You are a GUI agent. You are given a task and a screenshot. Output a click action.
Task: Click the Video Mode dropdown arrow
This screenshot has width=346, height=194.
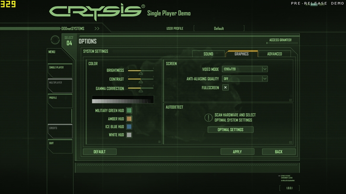(265, 69)
